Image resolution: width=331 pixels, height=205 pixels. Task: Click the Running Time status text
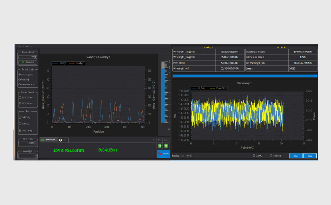point(182,156)
